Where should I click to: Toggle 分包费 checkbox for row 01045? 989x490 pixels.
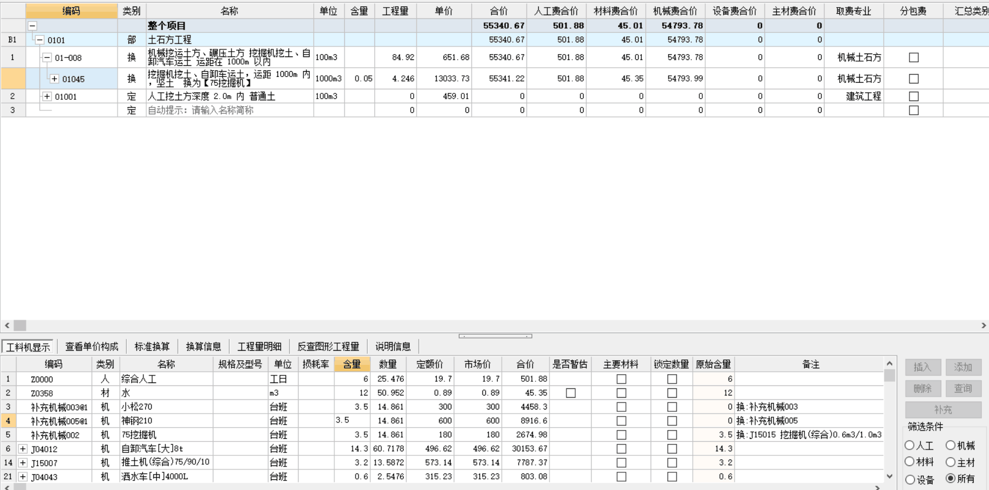click(914, 79)
